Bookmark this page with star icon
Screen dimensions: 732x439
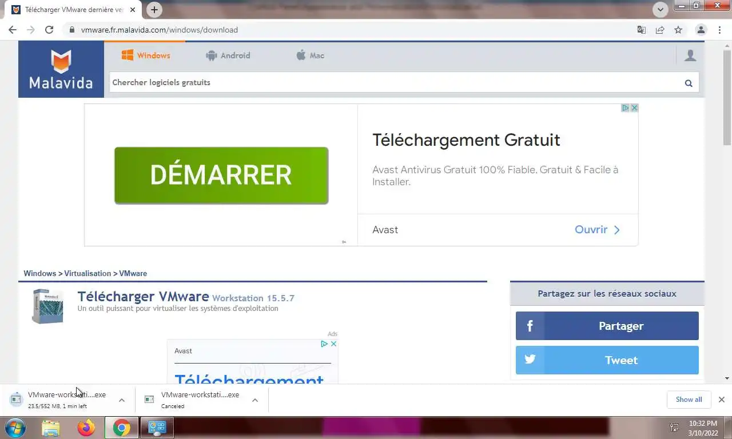(x=678, y=30)
